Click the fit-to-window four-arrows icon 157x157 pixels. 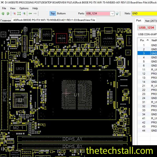tap(19, 13)
